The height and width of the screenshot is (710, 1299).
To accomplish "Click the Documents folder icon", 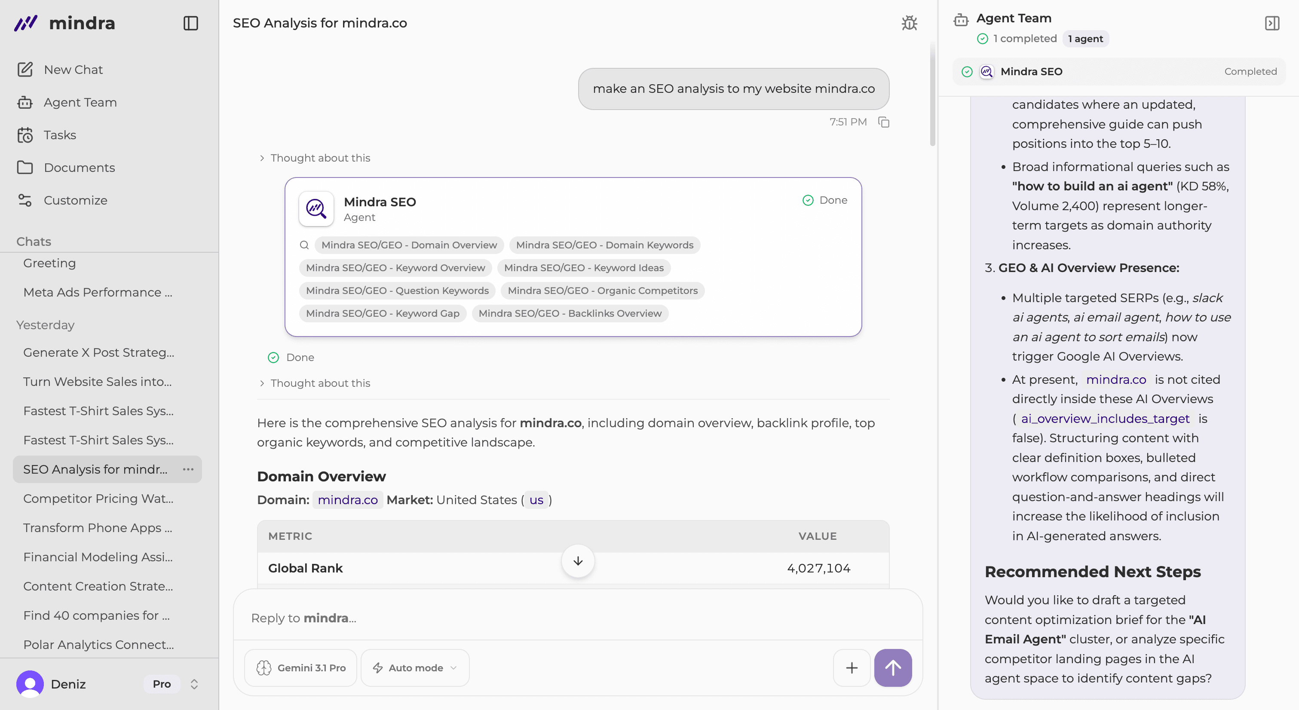I will pyautogui.click(x=25, y=168).
